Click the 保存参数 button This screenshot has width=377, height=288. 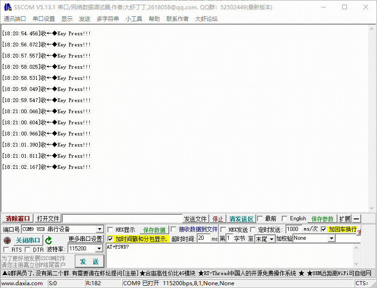point(323,219)
